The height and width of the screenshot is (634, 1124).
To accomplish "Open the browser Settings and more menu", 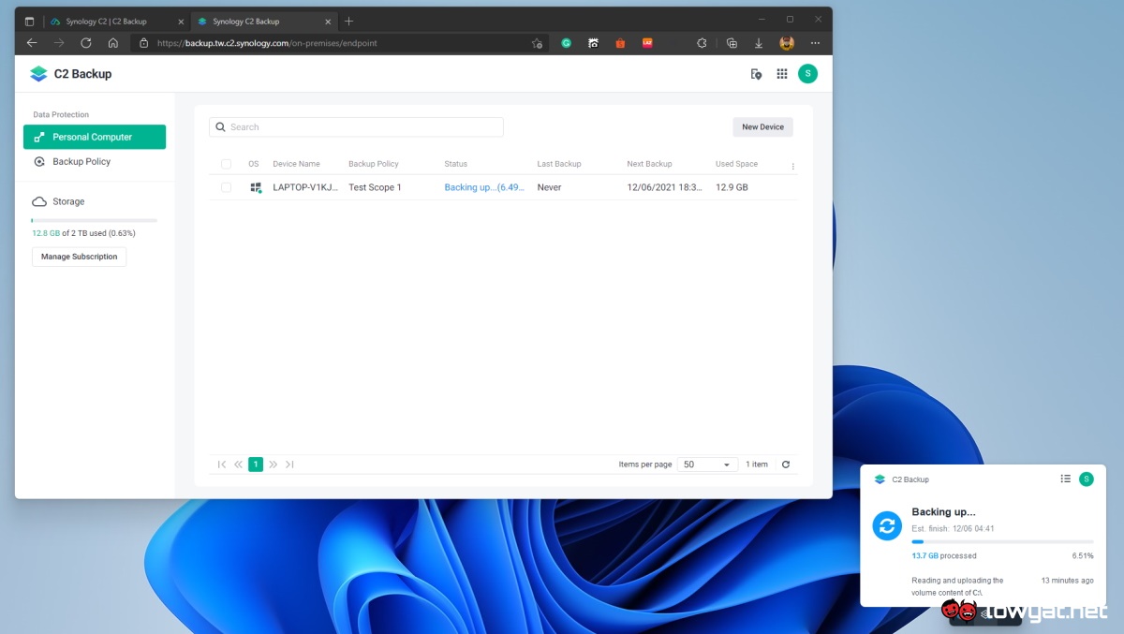I will 815,43.
